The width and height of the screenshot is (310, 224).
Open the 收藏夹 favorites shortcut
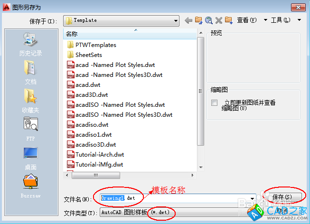click(x=30, y=101)
